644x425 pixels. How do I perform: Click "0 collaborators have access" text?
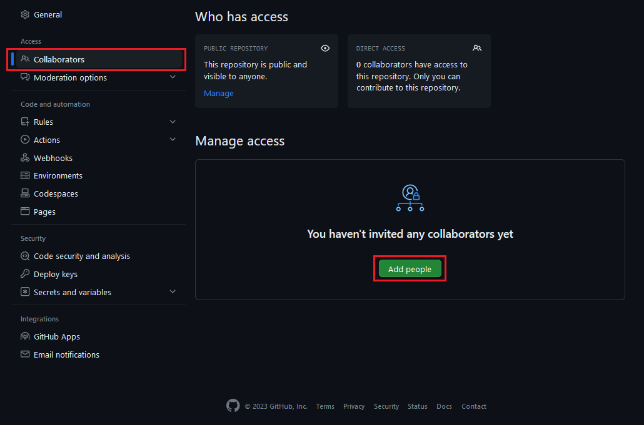tap(412, 76)
